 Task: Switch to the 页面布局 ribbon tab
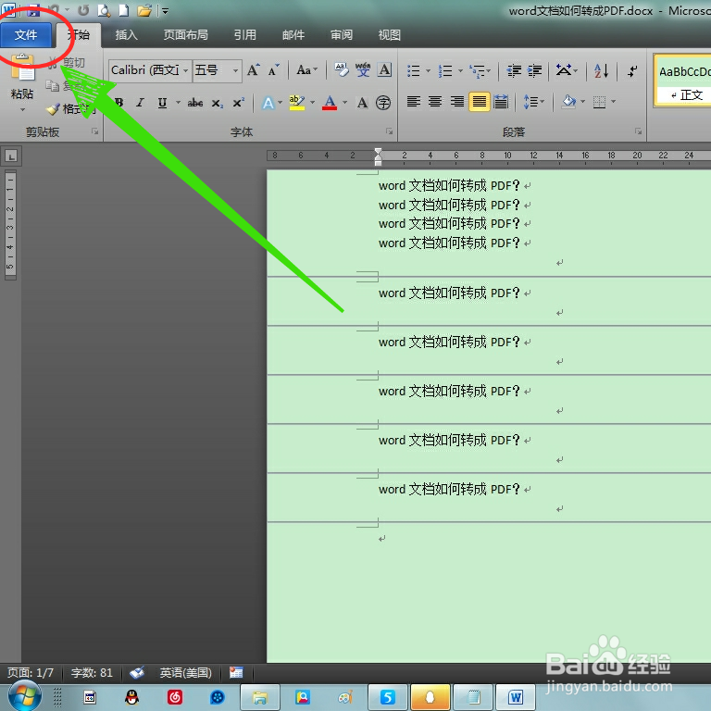[x=185, y=35]
